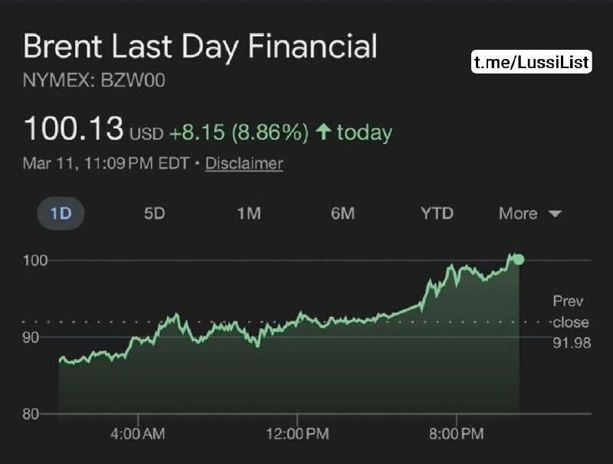The height and width of the screenshot is (464, 613).
Task: Click the 100.13 price value
Action: point(74,129)
